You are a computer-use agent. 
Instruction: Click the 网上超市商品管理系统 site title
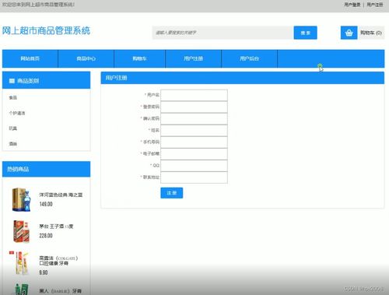tap(46, 30)
